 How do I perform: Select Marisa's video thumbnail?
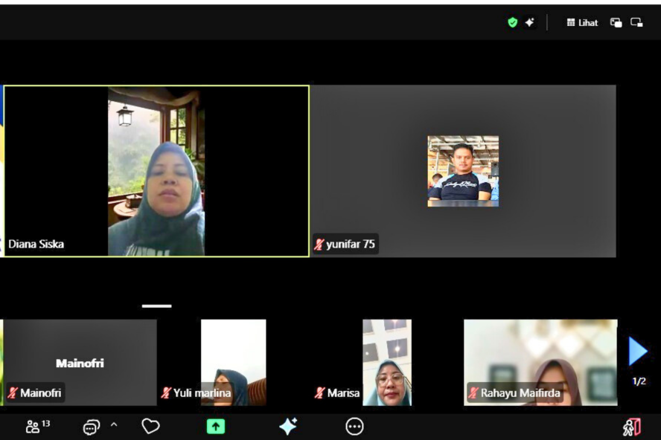click(x=386, y=362)
